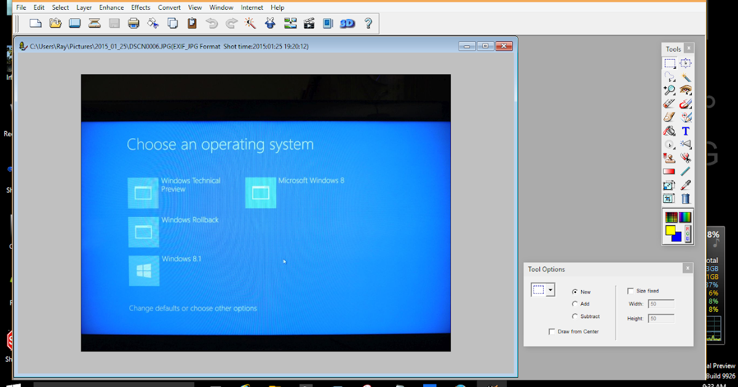Choose the New selection mode radio button
Screen dimensions: 738x387
click(x=575, y=292)
